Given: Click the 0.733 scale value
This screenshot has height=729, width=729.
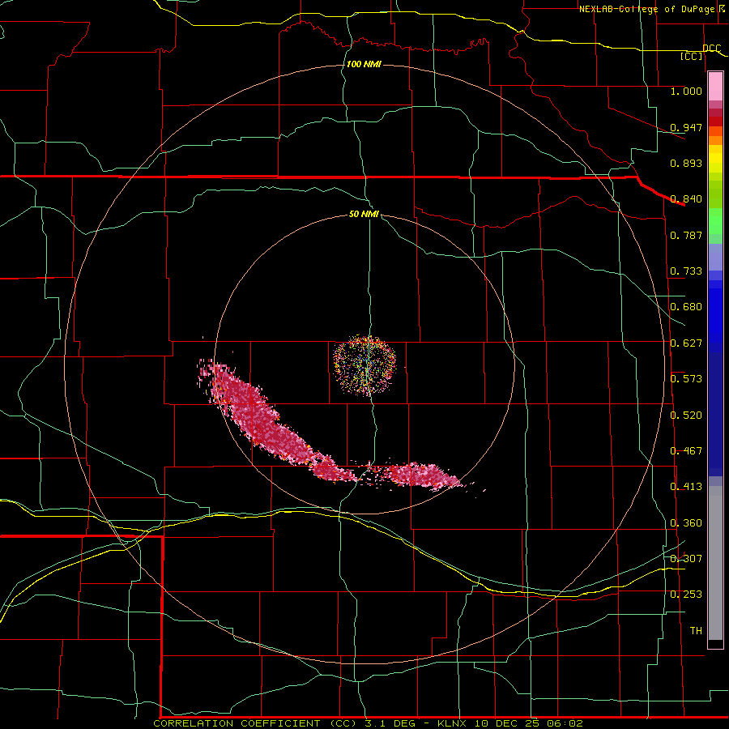Looking at the screenshot, I should coord(686,271).
